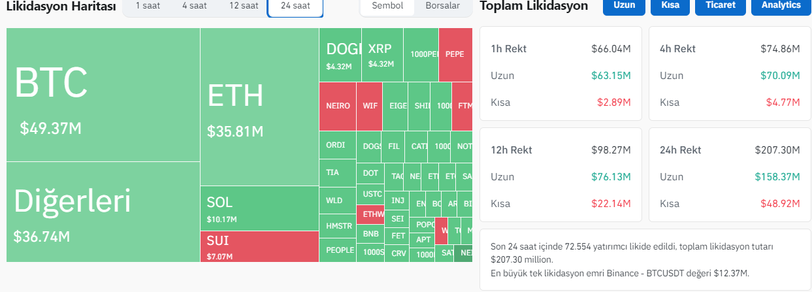Switch heatmap grouping to Borsalar
The image size is (812, 292).
pyautogui.click(x=442, y=6)
